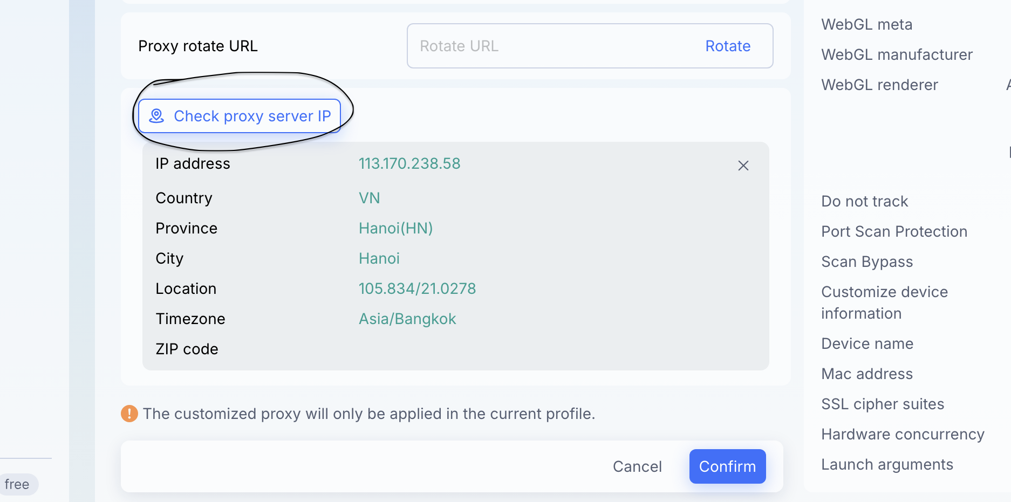Select Scan Bypass entry
Viewport: 1011px width, 502px height.
867,262
